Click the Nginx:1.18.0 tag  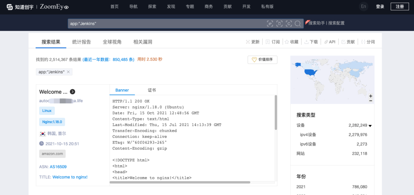point(52,122)
